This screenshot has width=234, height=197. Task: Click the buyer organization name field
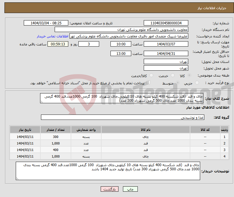121,30
